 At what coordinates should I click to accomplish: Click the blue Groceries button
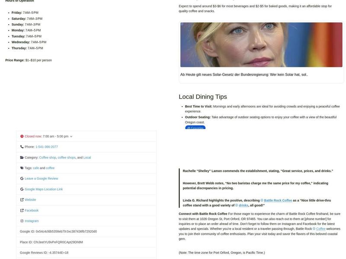(195, 128)
